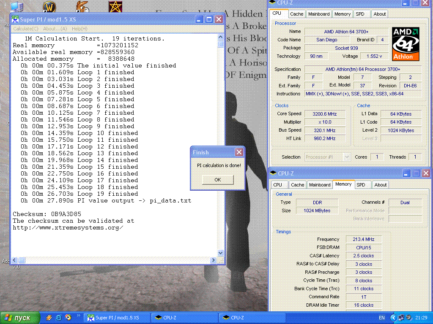Click the Super PI vertical scrollbar thumb

[220, 44]
